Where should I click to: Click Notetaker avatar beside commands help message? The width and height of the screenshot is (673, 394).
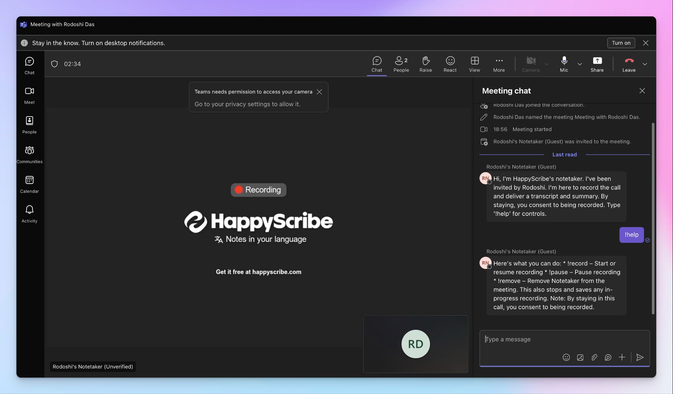(x=486, y=263)
